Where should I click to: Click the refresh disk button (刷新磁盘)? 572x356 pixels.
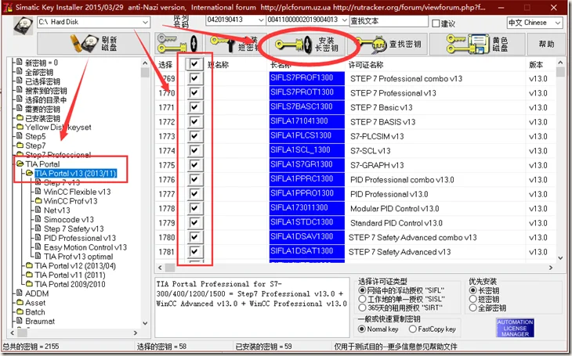93,44
